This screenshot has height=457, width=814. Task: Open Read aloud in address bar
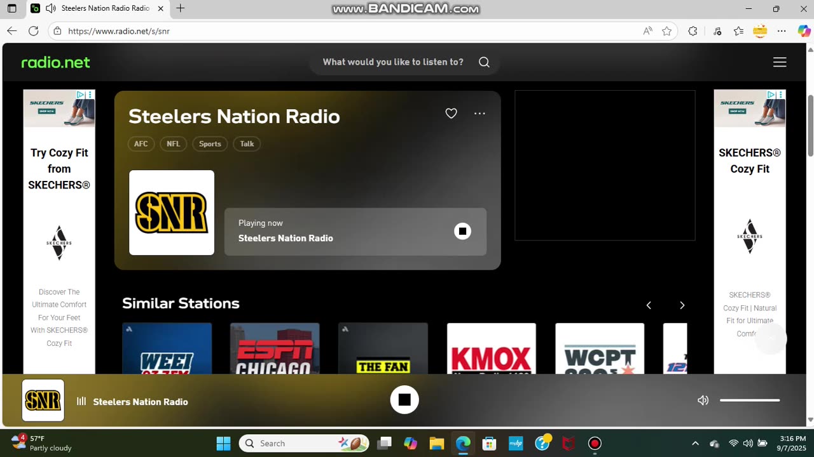pos(647,30)
